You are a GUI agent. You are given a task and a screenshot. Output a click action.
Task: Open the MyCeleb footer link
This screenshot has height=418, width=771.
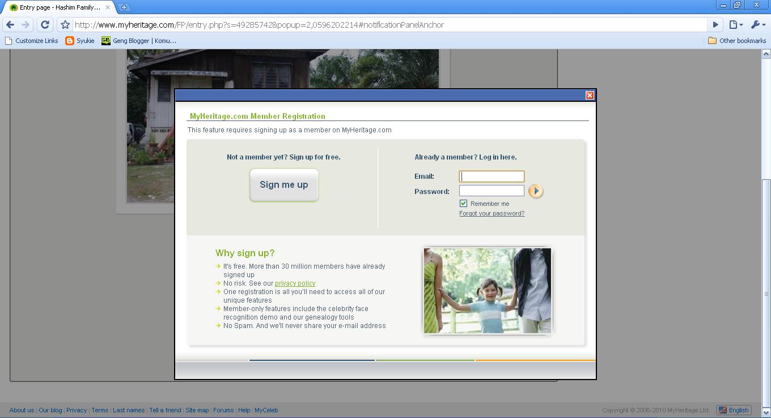point(266,410)
